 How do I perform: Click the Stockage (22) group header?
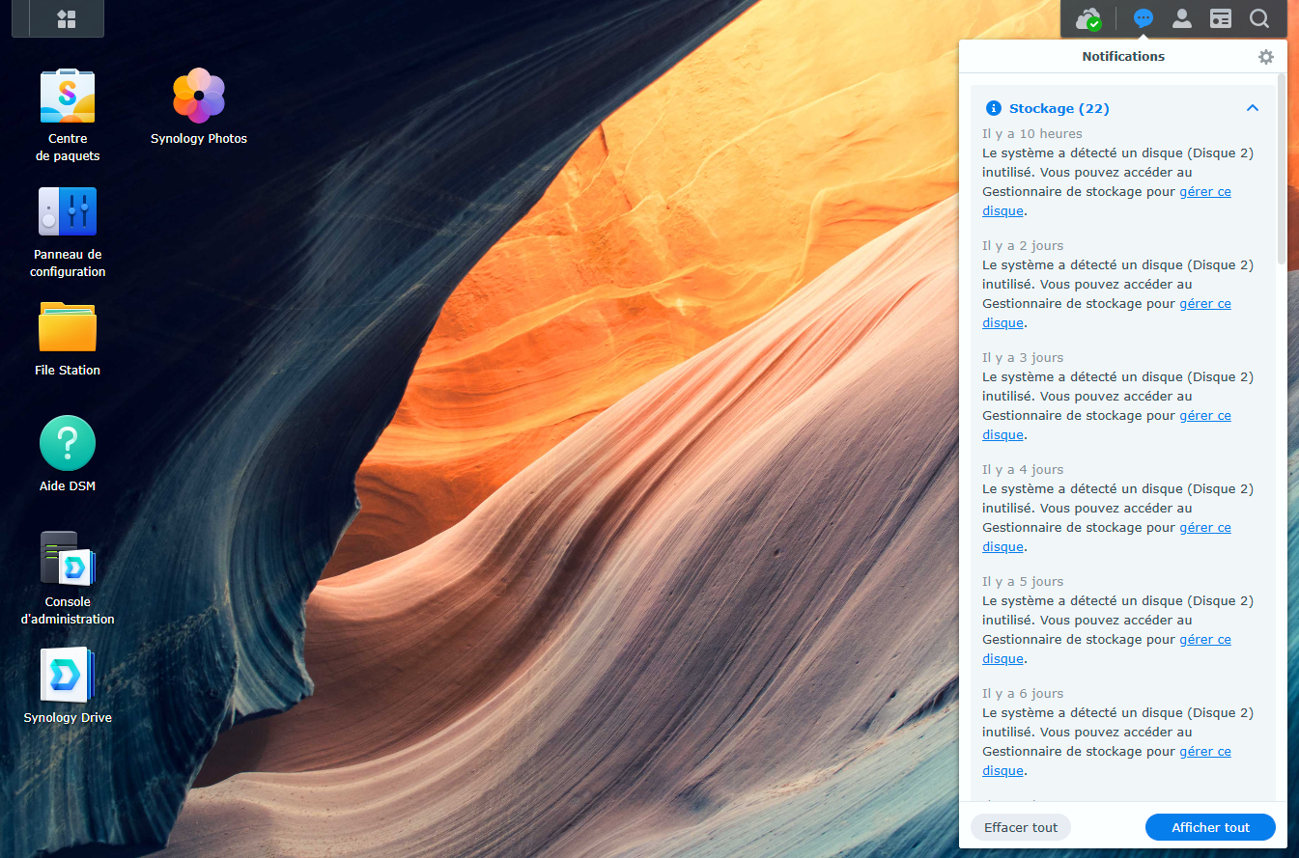(1059, 108)
